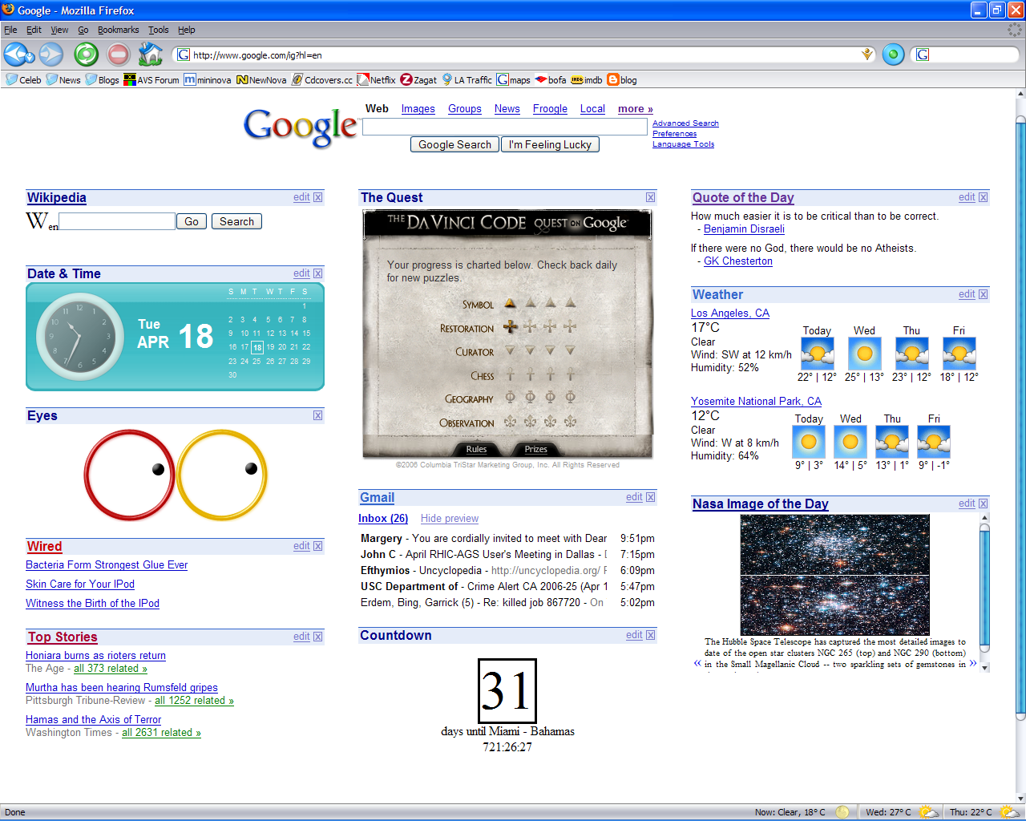1026x821 pixels.
Task: Click the Forward arrow button
Action: coord(51,55)
